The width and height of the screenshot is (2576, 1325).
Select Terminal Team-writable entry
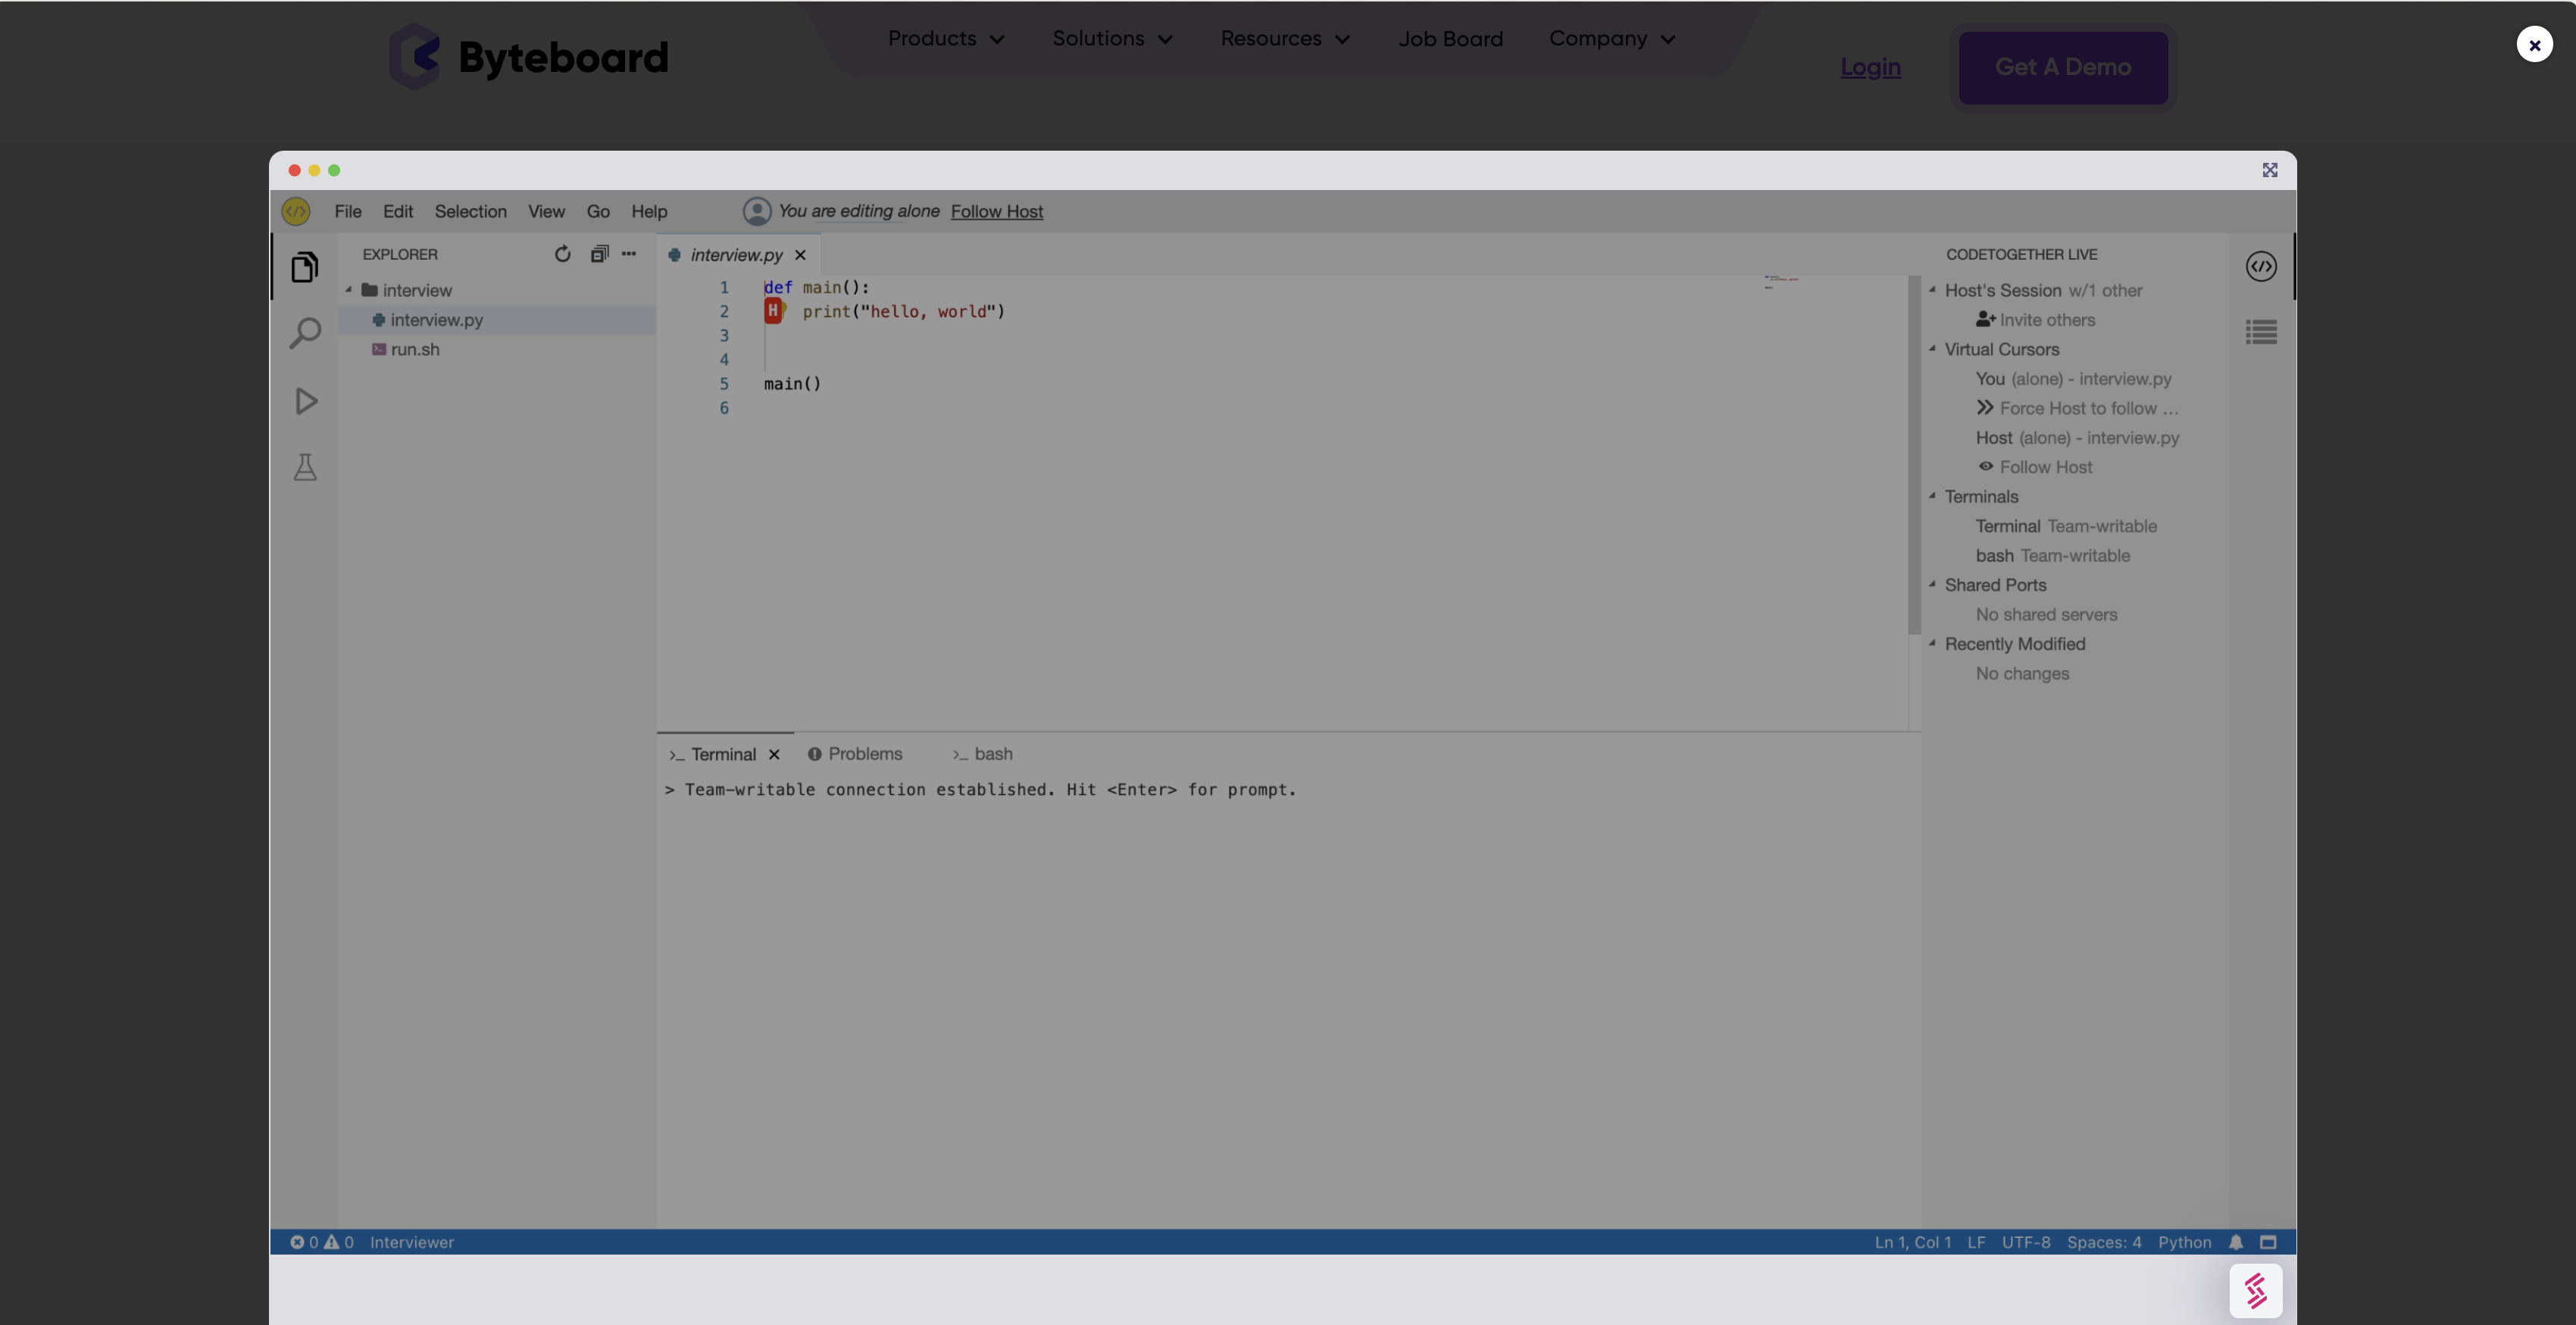click(x=2066, y=525)
